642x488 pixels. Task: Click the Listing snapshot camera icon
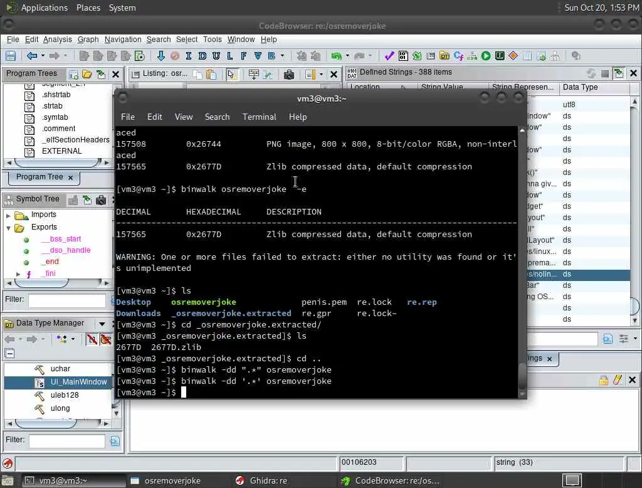[289, 74]
